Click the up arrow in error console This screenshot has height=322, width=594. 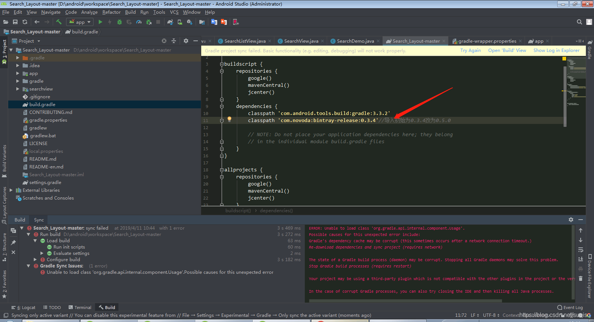point(581,230)
